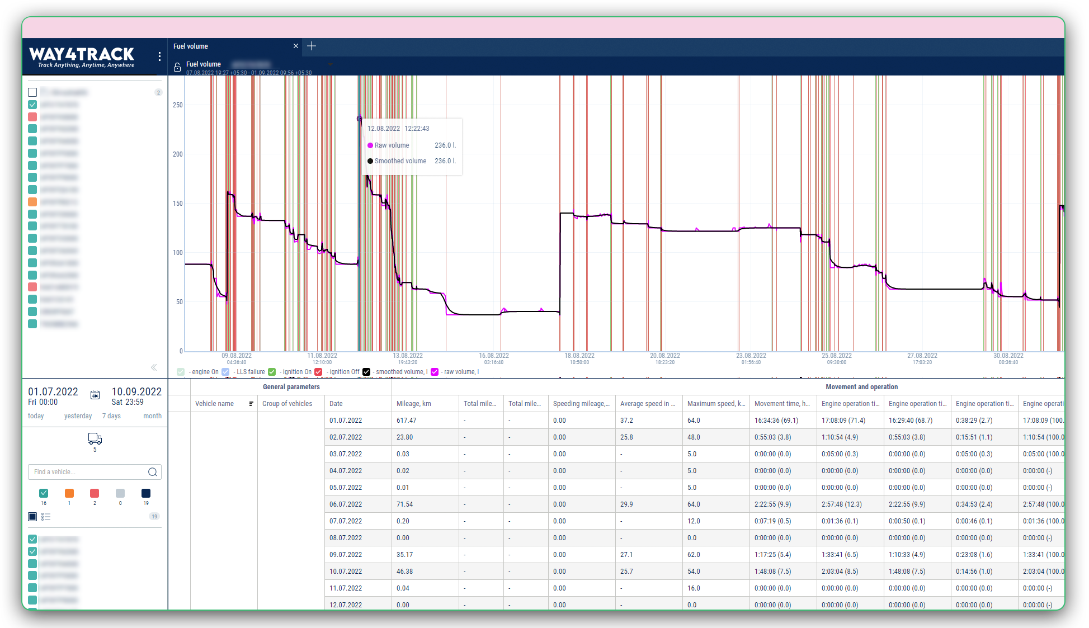Click the Vehicle name column sort icon

pyautogui.click(x=251, y=404)
